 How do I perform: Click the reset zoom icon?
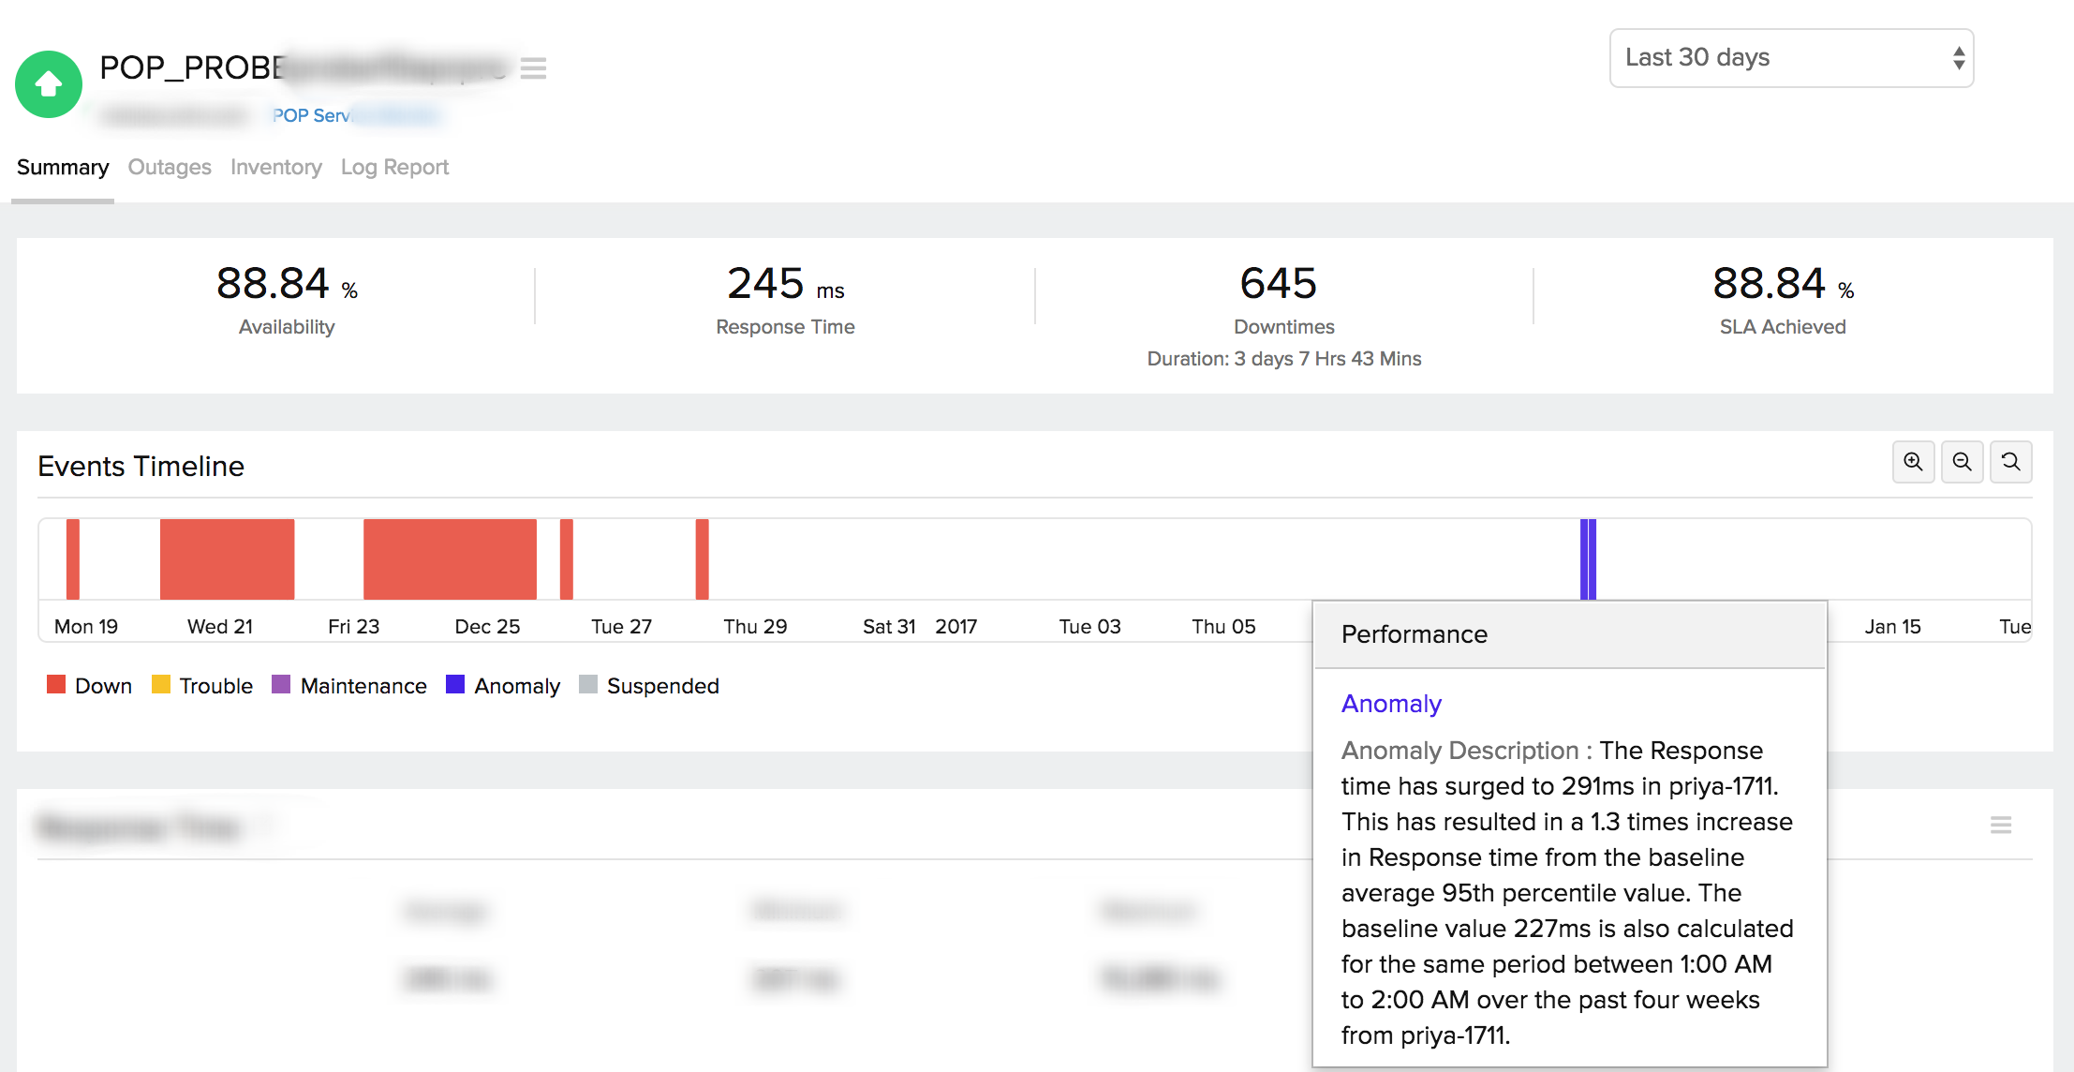(2010, 462)
